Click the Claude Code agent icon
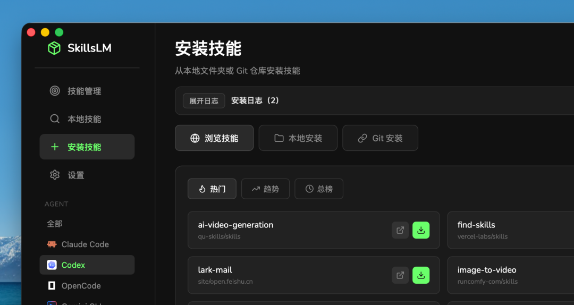This screenshot has width=574, height=305. point(52,244)
